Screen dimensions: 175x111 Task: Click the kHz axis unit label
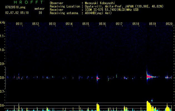coord(3,22)
